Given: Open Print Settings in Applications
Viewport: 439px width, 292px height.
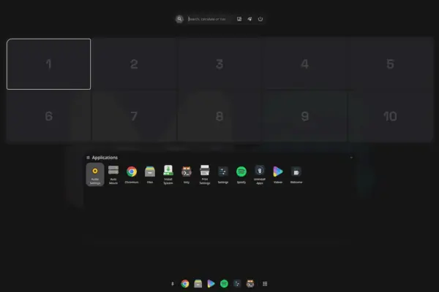Looking at the screenshot, I should (x=205, y=174).
